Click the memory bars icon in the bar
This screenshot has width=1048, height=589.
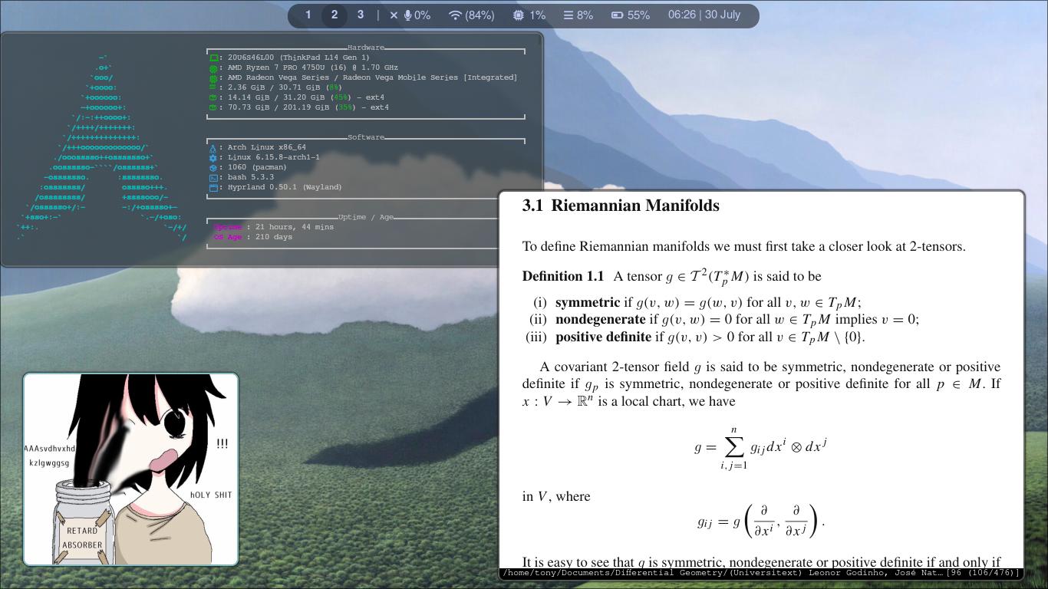tap(568, 15)
